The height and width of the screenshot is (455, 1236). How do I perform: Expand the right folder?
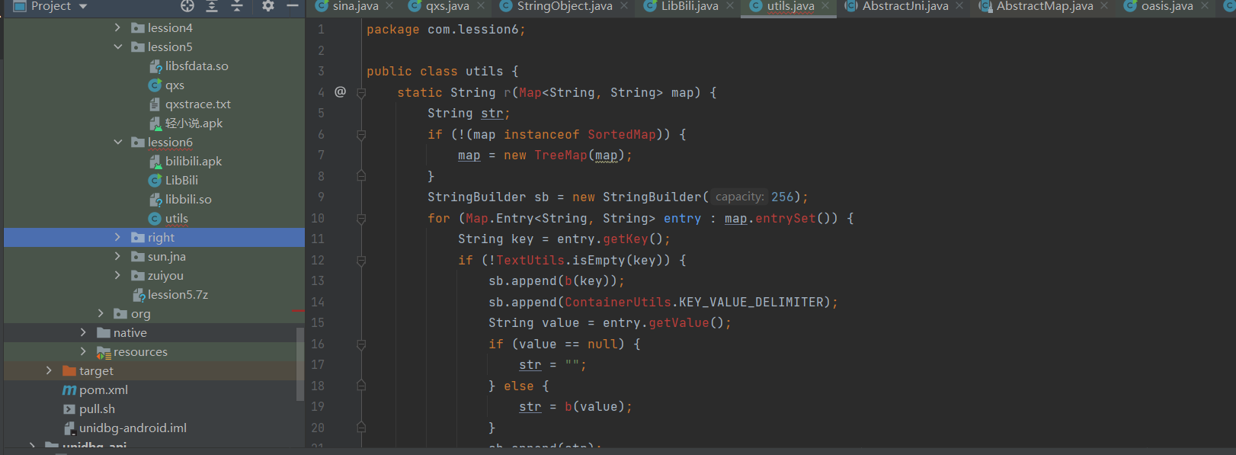117,237
